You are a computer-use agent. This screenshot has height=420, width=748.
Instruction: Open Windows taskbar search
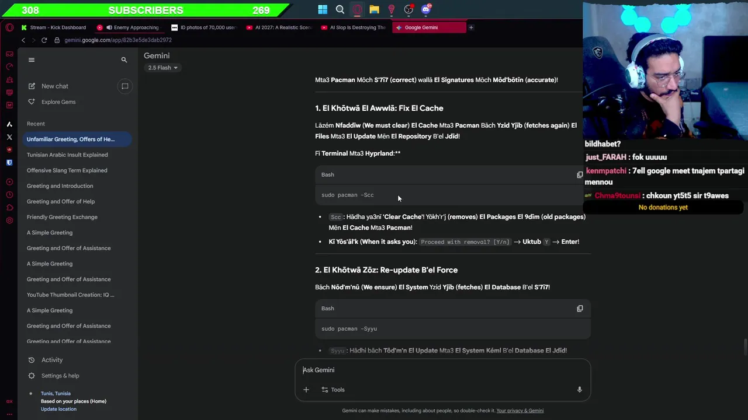pos(340,9)
